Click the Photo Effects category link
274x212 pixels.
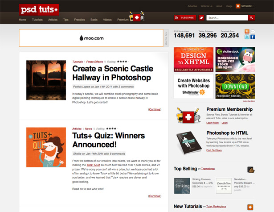[94, 62]
